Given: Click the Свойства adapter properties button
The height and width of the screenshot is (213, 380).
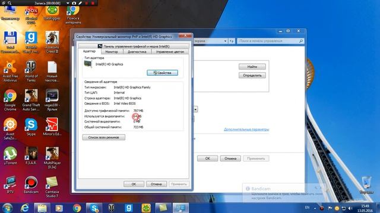Looking at the screenshot, I should pos(162,73).
